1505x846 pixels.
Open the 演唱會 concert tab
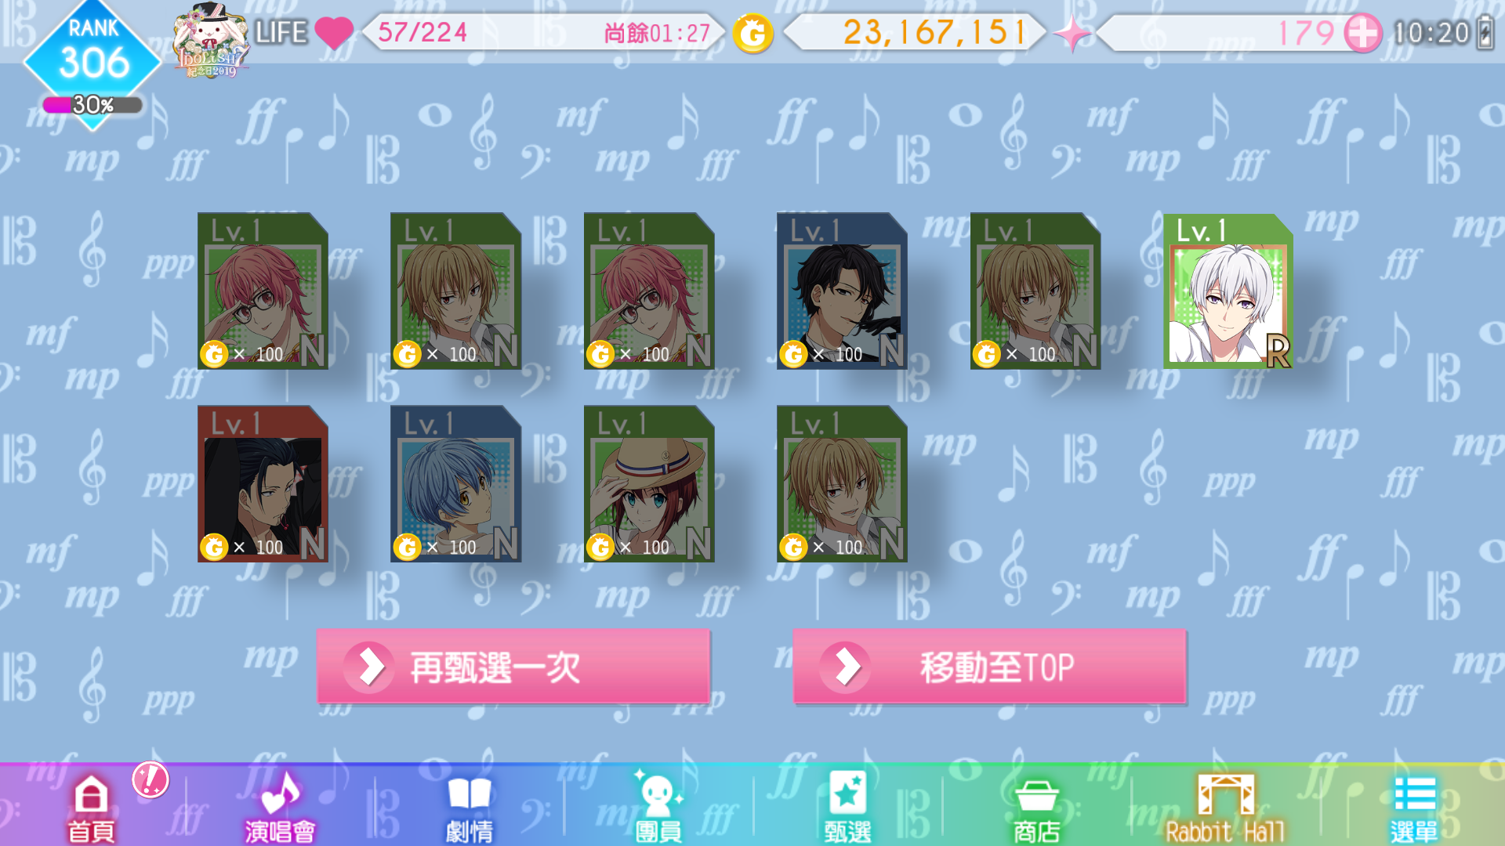point(280,808)
